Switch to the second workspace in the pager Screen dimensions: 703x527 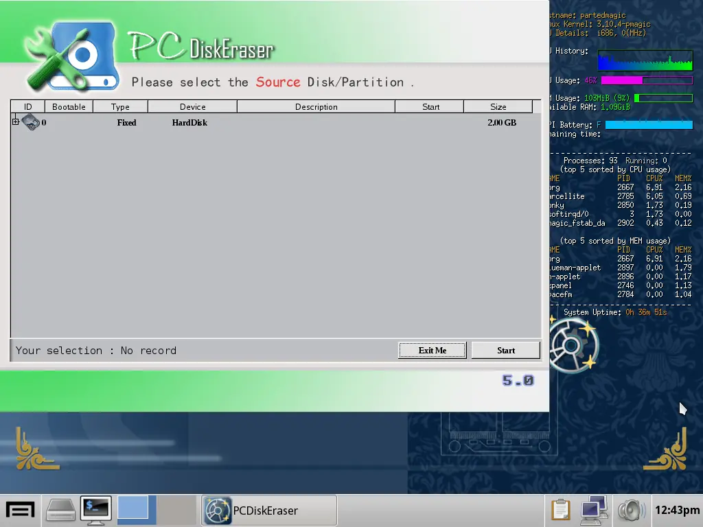pyautogui.click(x=176, y=510)
